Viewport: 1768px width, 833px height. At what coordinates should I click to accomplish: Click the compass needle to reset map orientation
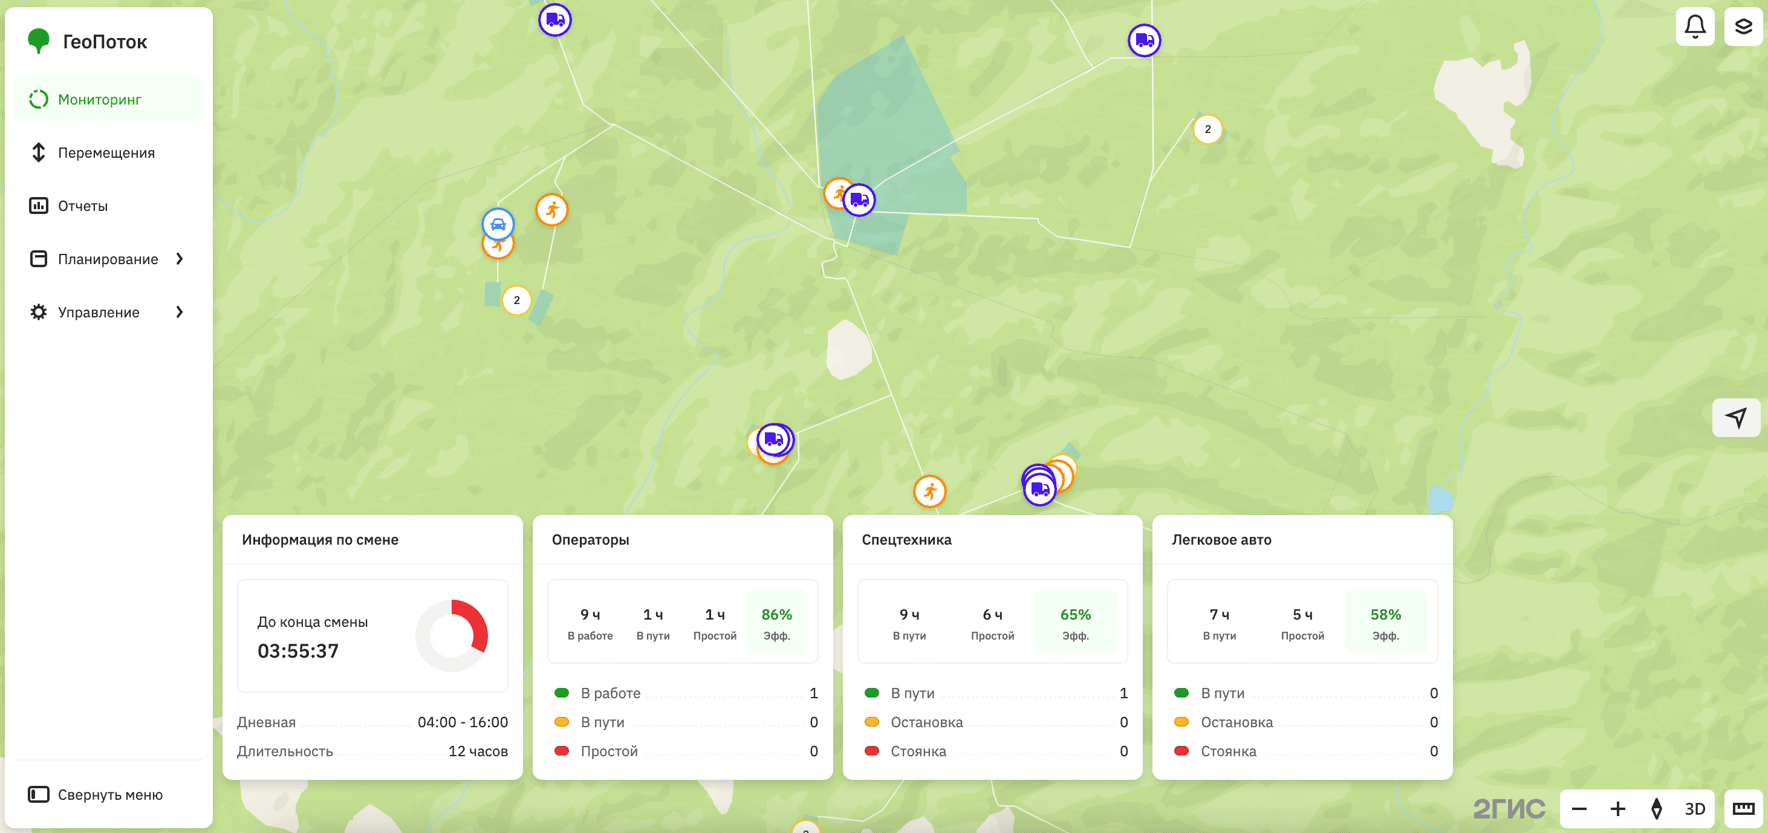pyautogui.click(x=1656, y=808)
